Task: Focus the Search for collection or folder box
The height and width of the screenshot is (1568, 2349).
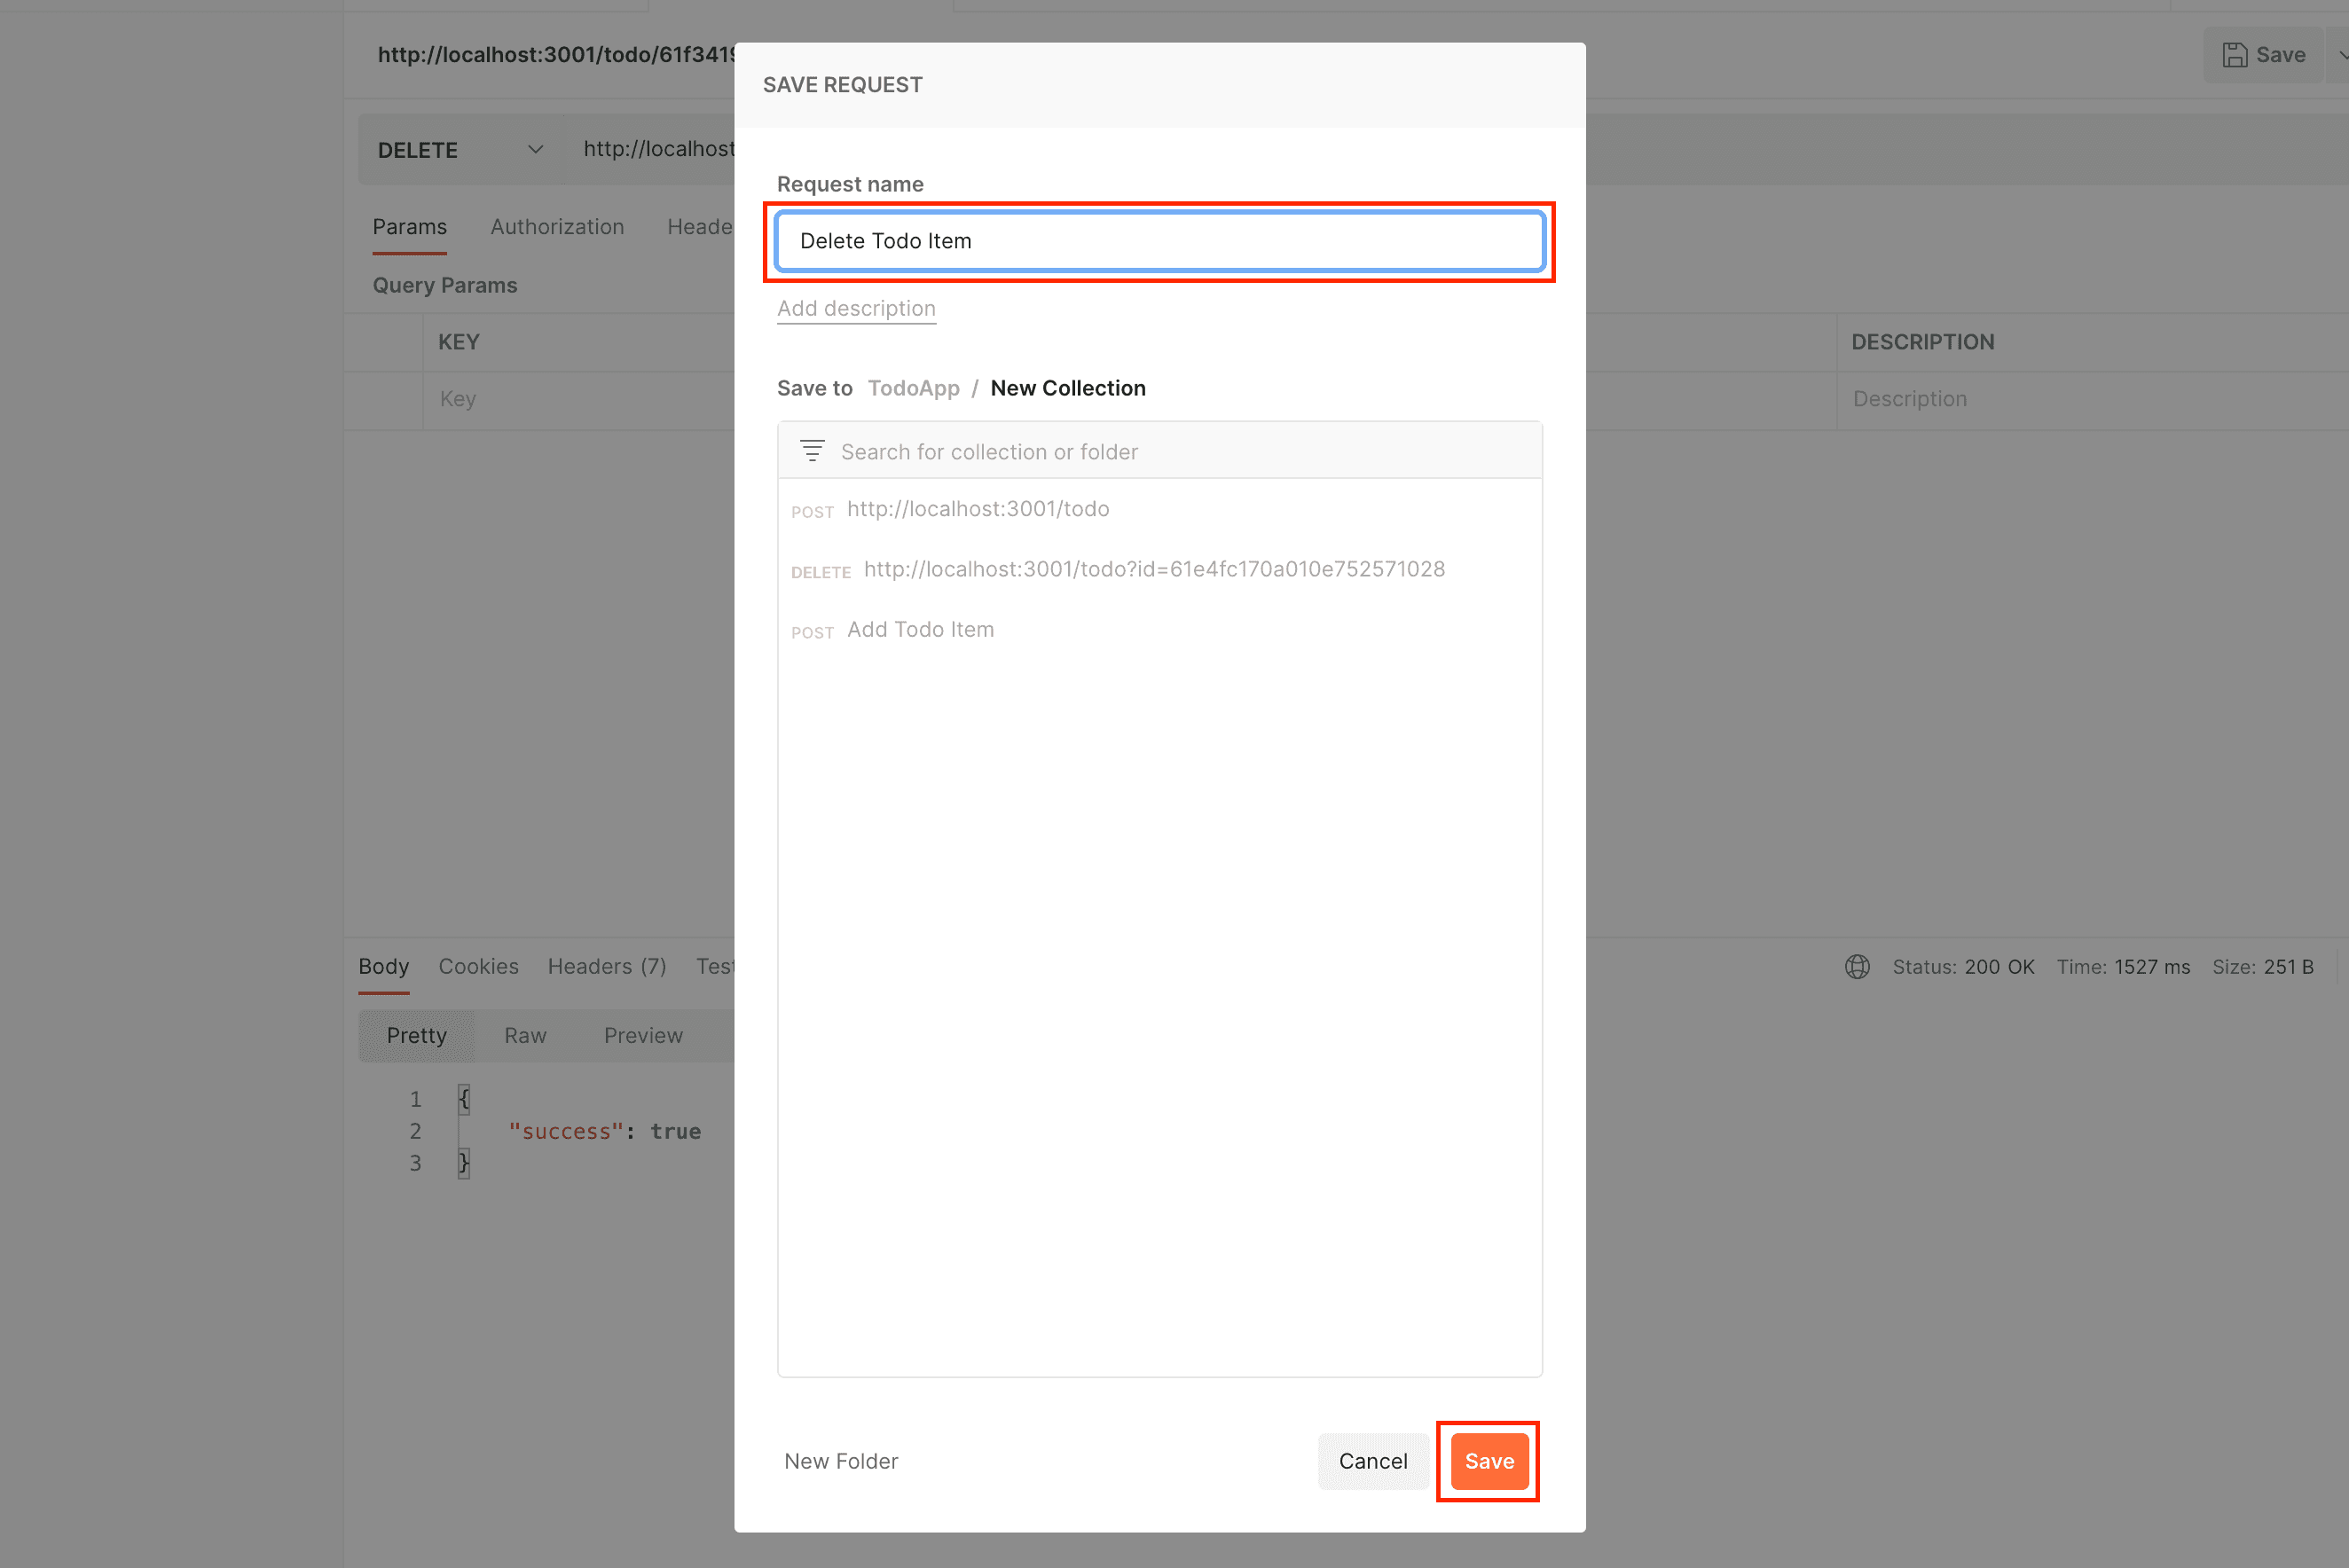Action: point(1160,451)
